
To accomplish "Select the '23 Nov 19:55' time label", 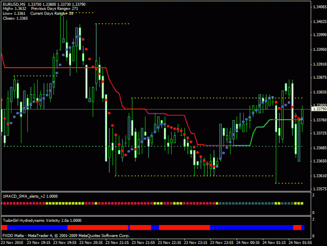I will pos(65,243).
